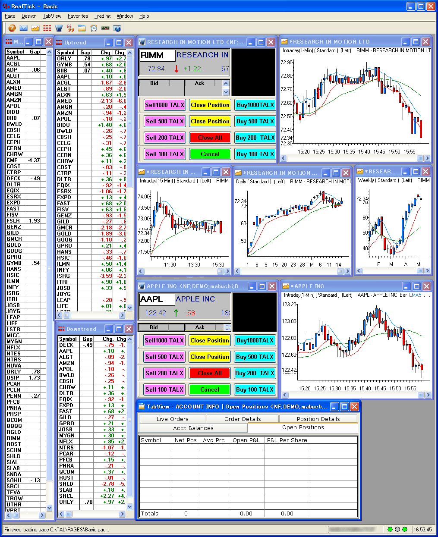The image size is (438, 537).
Task: Click the APPLE INC chart window's title icon
Action: (x=285, y=286)
